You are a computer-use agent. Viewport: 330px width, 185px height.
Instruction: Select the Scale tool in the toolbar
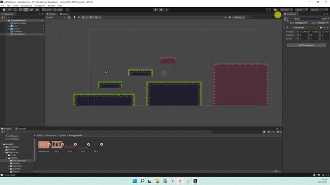coord(21,10)
